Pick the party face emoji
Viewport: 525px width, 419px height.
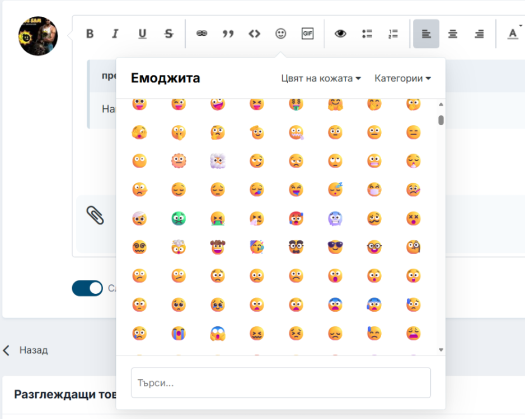(x=257, y=247)
